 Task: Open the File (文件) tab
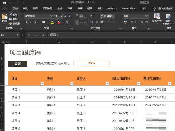[x=5, y=8]
